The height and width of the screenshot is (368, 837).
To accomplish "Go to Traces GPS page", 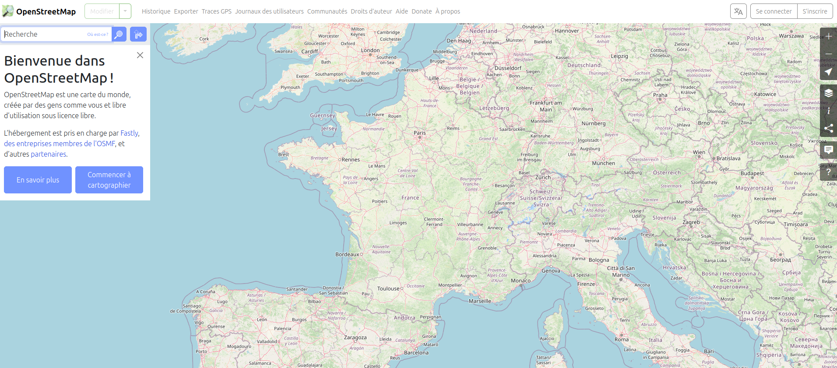I will click(216, 11).
